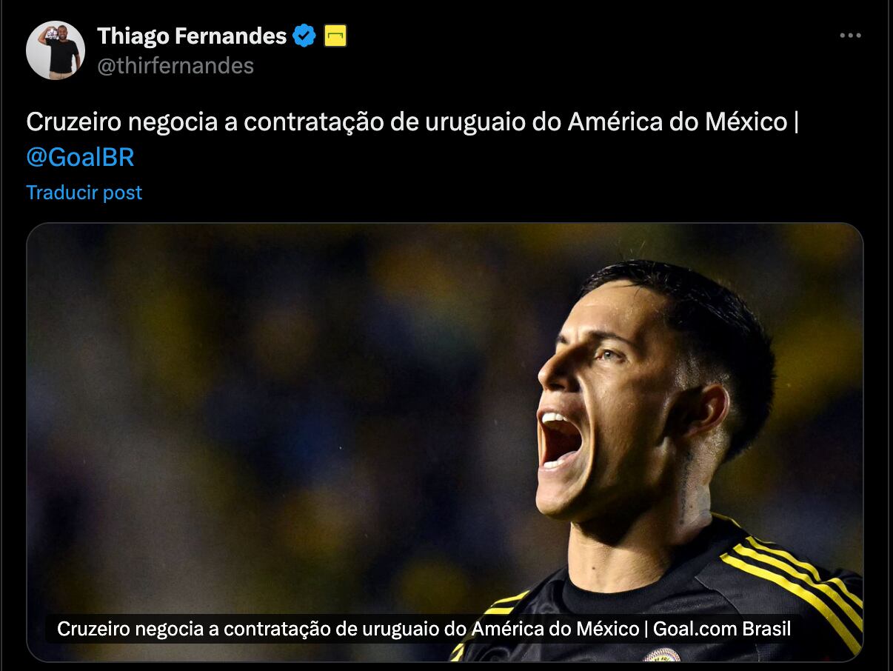Viewport: 893px width, 671px height.
Task: Click the yellow Goal affiliate badge
Action: click(x=335, y=36)
